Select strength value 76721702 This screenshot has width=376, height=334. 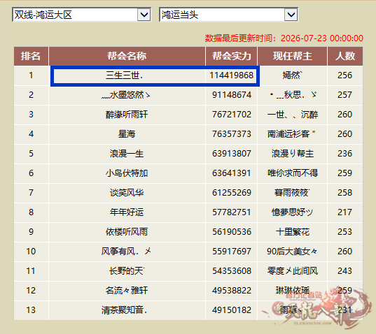click(x=231, y=115)
